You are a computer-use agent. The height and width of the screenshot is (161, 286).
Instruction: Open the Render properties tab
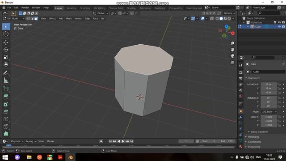(241, 72)
